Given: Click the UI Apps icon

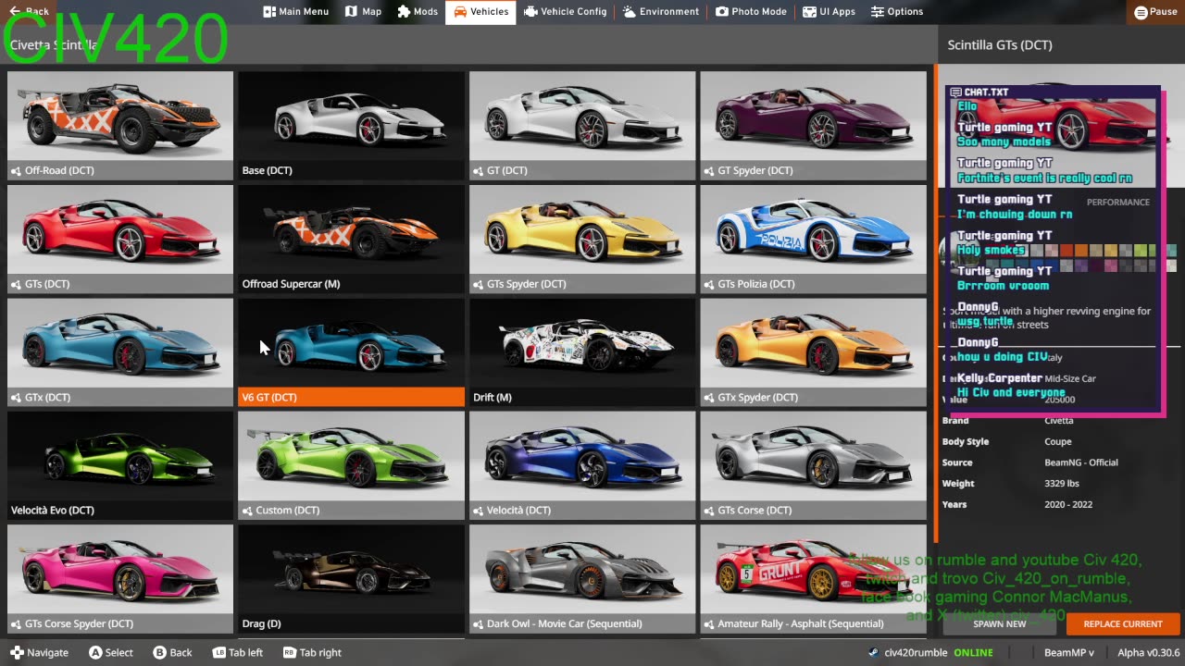Looking at the screenshot, I should pos(809,12).
